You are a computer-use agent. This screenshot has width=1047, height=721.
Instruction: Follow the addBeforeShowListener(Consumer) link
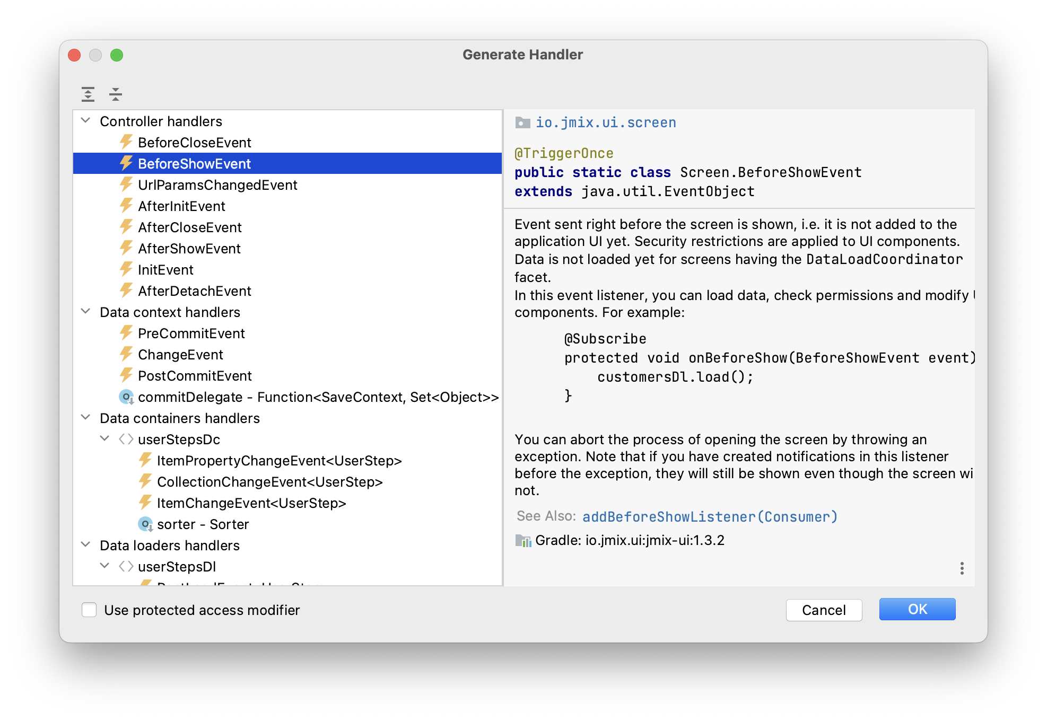pyautogui.click(x=710, y=516)
